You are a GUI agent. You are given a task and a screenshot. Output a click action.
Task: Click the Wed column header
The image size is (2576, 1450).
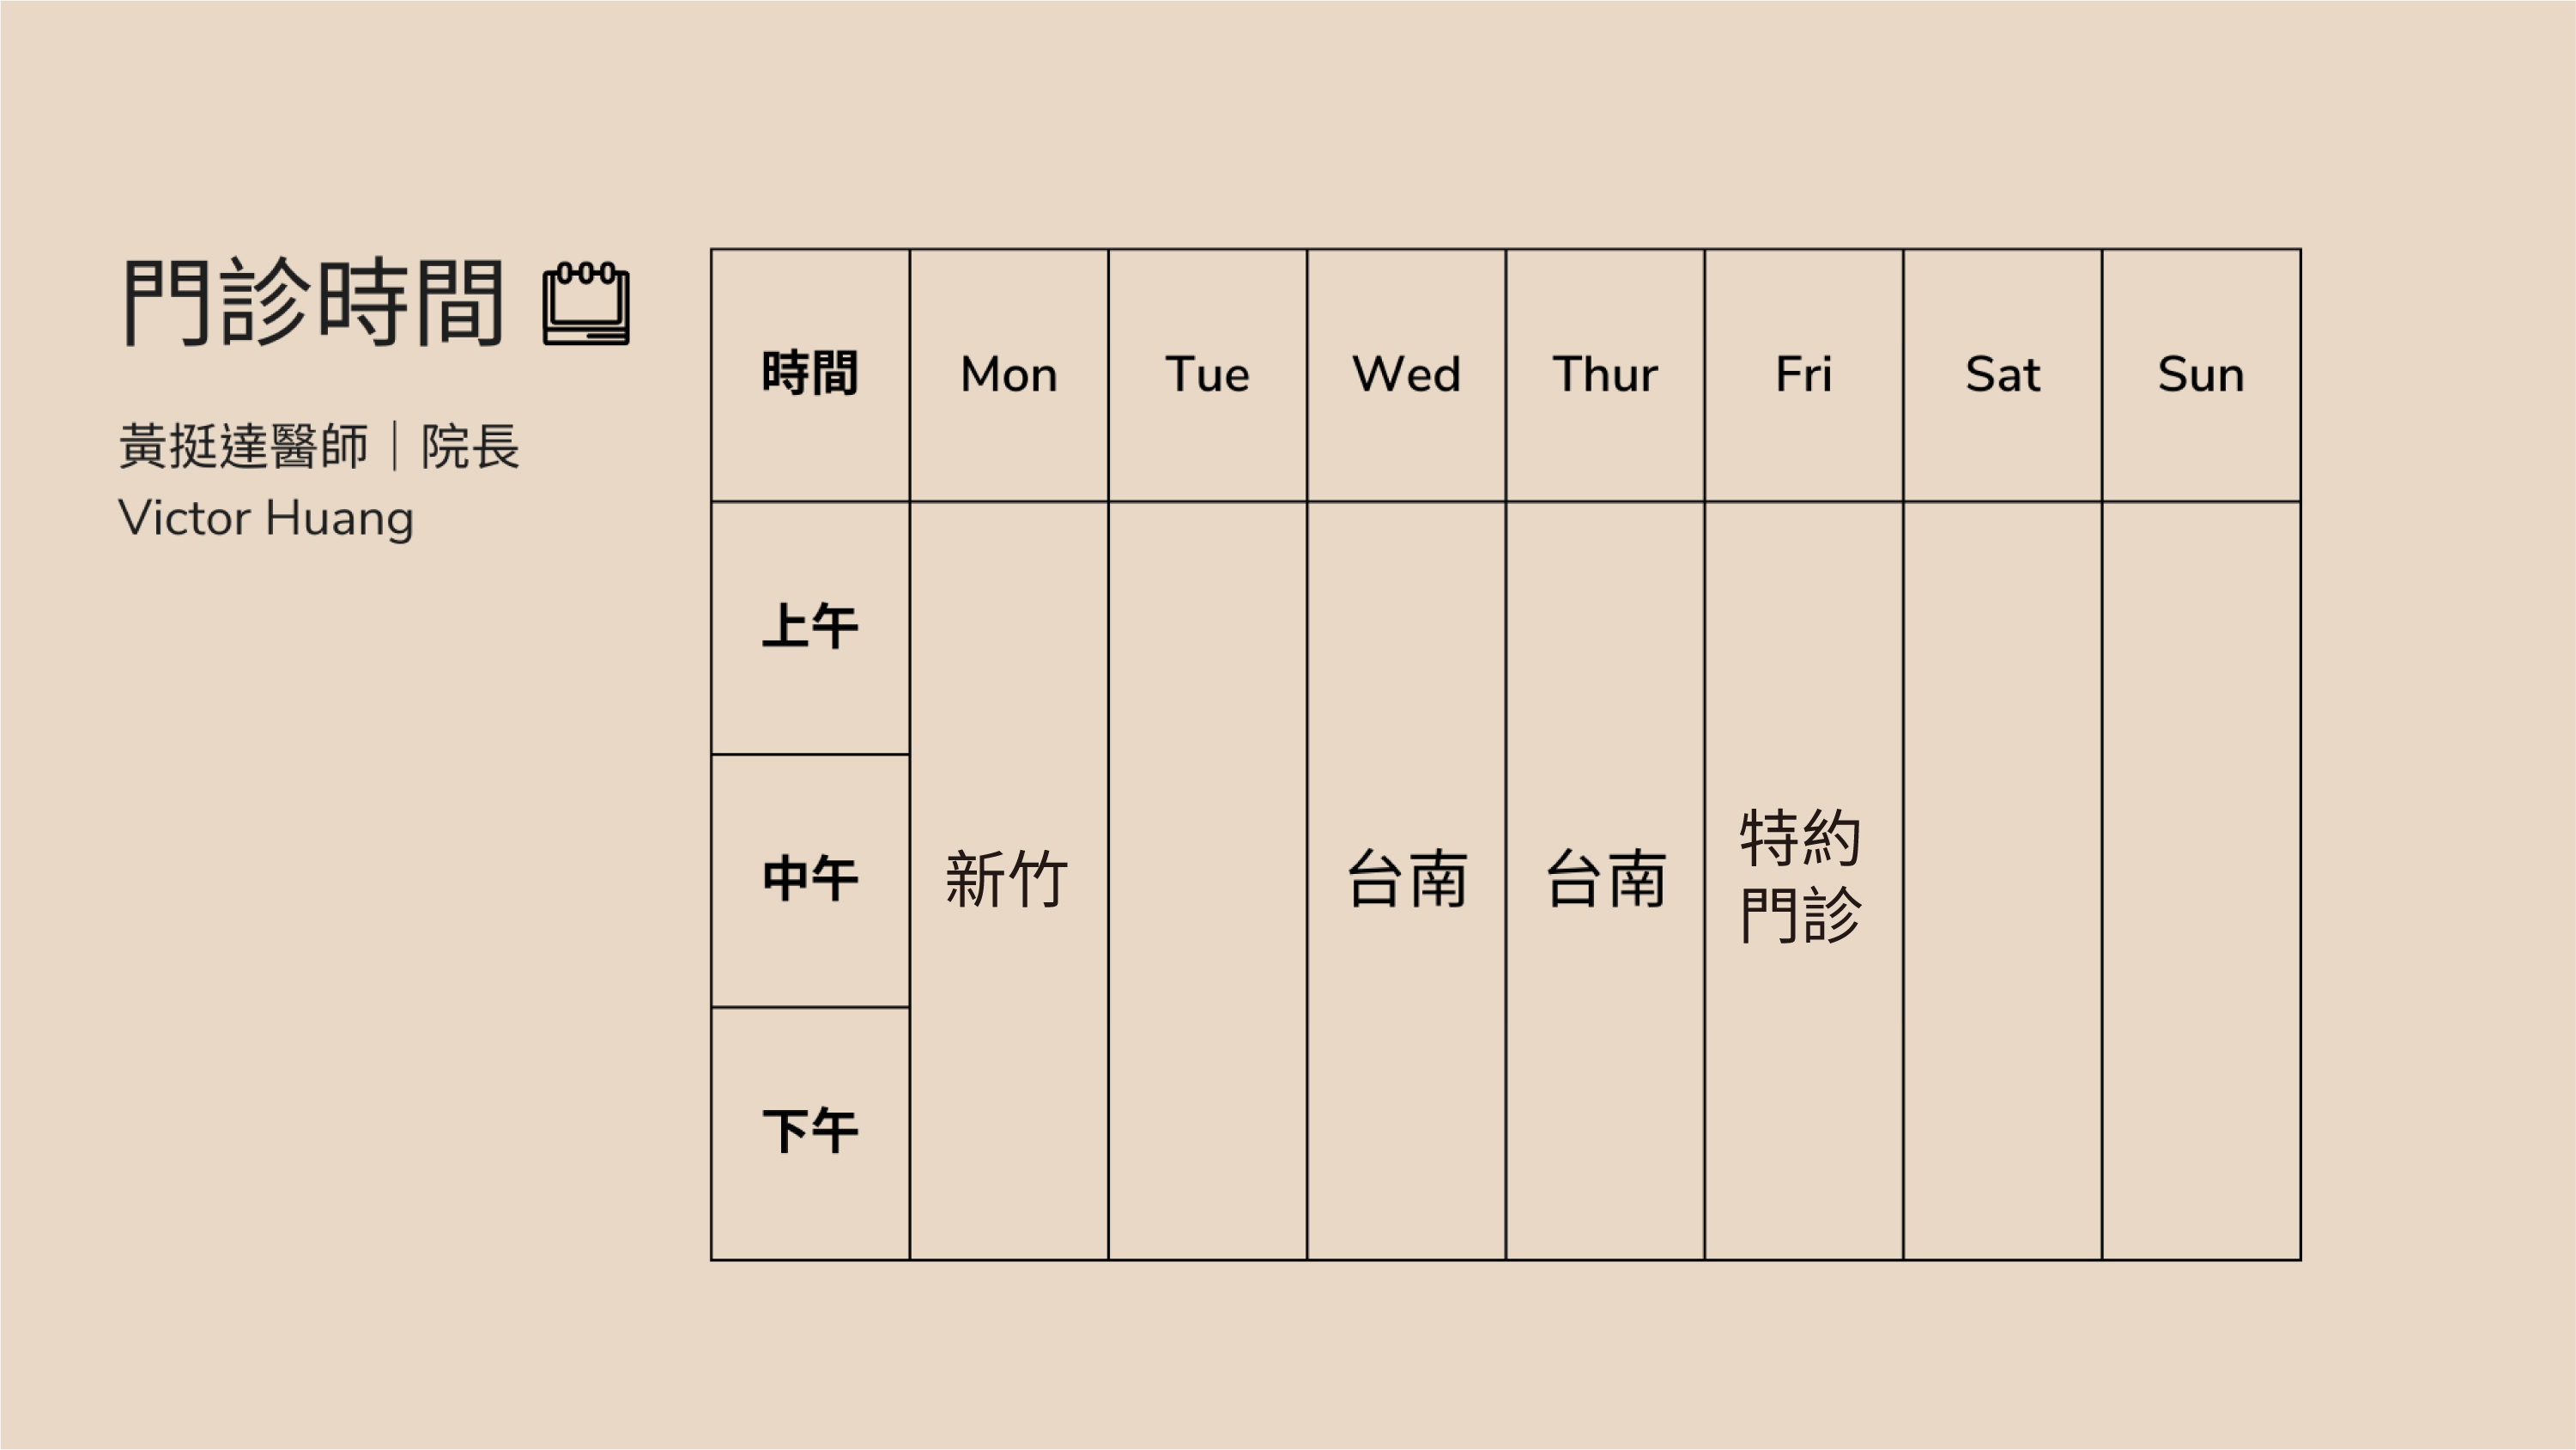[1407, 373]
